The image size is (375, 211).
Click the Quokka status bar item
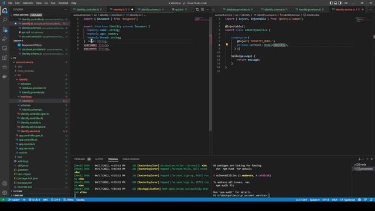(x=80, y=200)
